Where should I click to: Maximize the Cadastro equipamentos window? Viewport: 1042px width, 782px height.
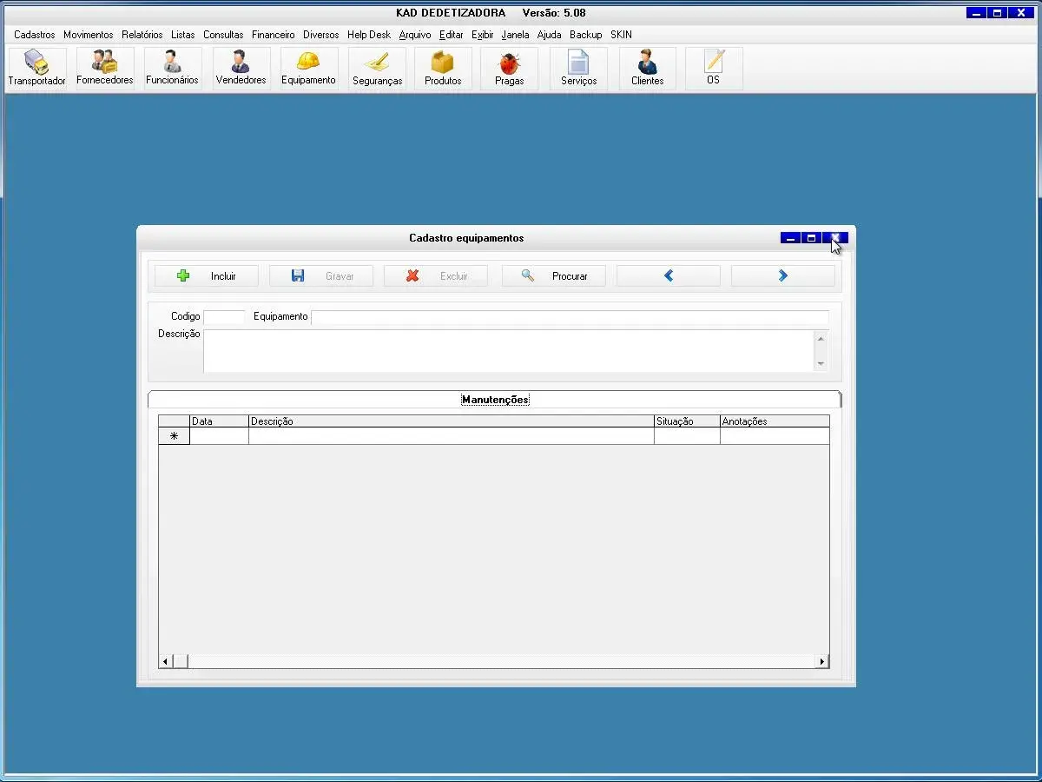pyautogui.click(x=811, y=238)
